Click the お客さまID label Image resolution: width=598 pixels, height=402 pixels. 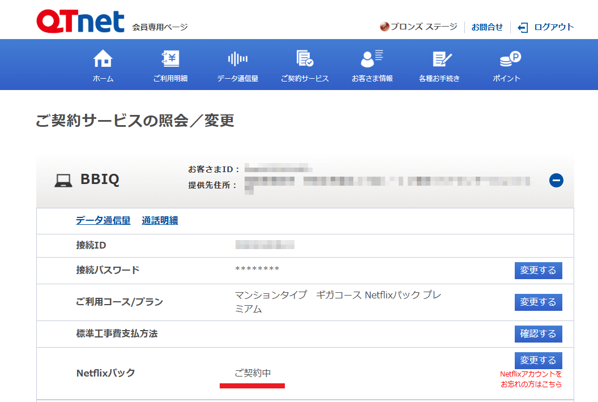pos(213,169)
